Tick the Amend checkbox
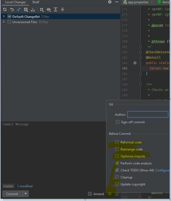 (90, 194)
